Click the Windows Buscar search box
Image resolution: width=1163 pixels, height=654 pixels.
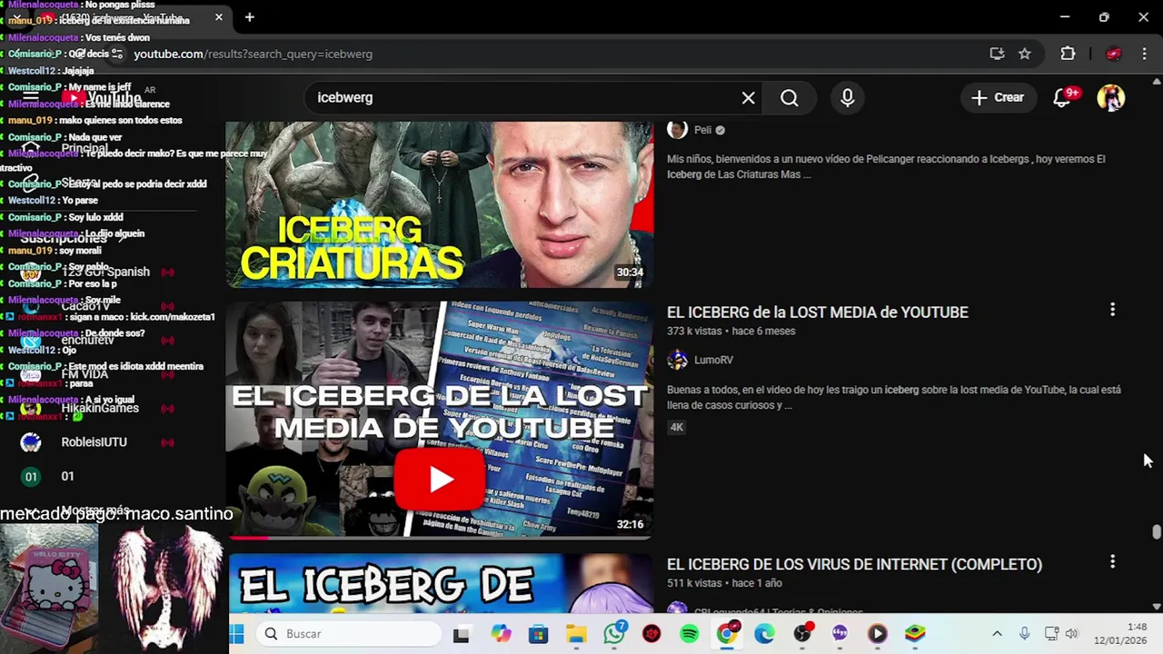(x=349, y=634)
